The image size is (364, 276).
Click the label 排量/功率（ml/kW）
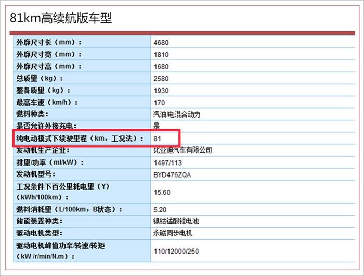click(x=50, y=162)
